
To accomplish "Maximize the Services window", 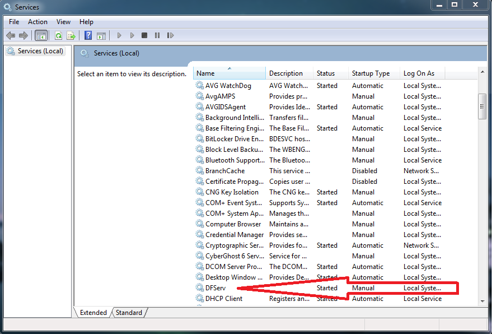I will [454, 4].
